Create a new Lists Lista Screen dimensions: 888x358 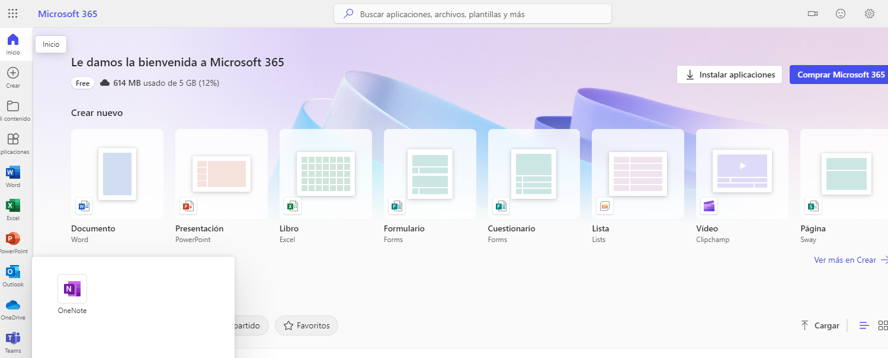pos(638,186)
